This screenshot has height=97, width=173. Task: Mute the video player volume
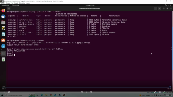coord(4,92)
